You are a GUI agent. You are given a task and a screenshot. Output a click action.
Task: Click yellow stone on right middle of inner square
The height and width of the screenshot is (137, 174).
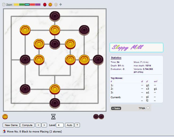pyautogui.click(x=70, y=60)
